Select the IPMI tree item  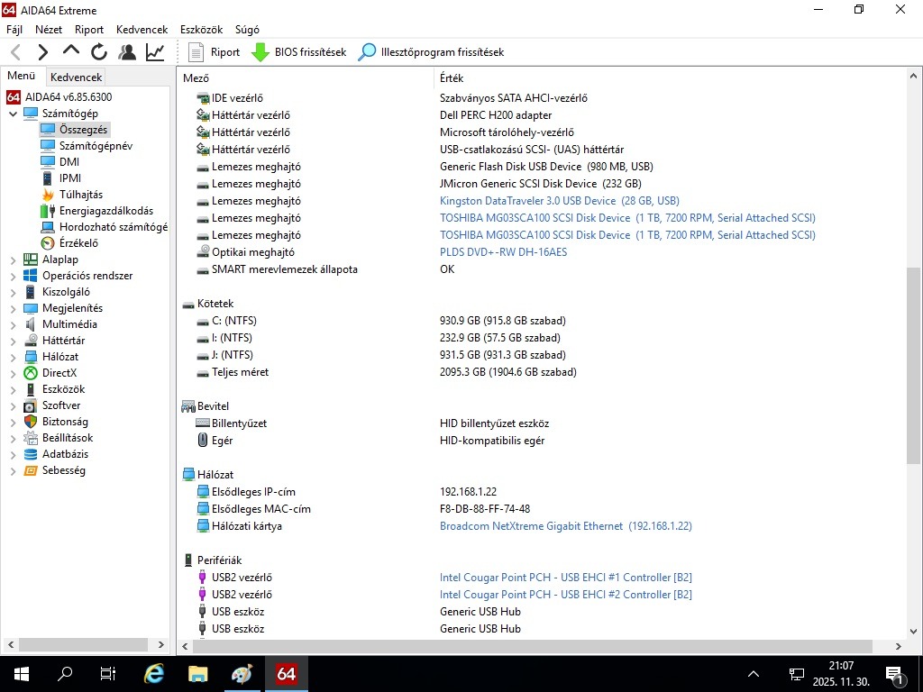click(x=70, y=178)
